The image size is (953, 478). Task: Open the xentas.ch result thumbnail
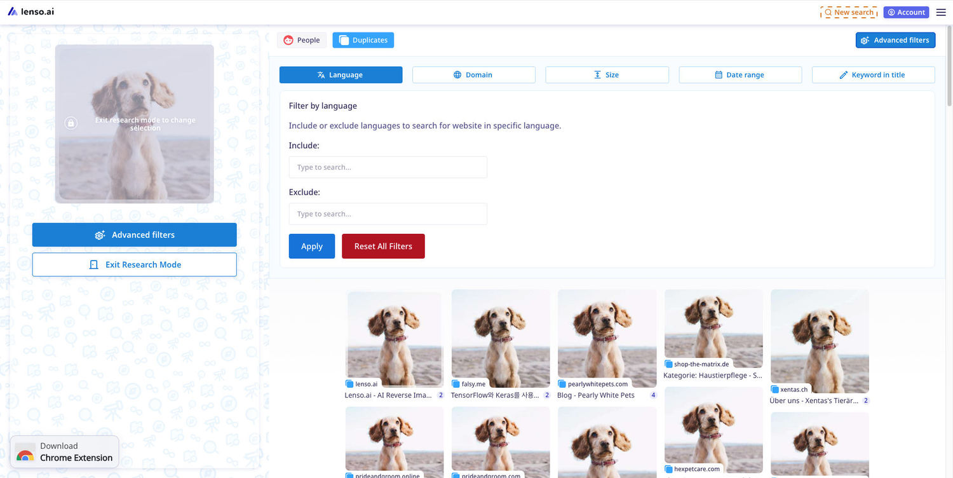click(x=820, y=341)
